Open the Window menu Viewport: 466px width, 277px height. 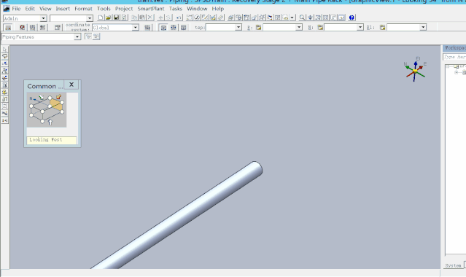coord(197,9)
